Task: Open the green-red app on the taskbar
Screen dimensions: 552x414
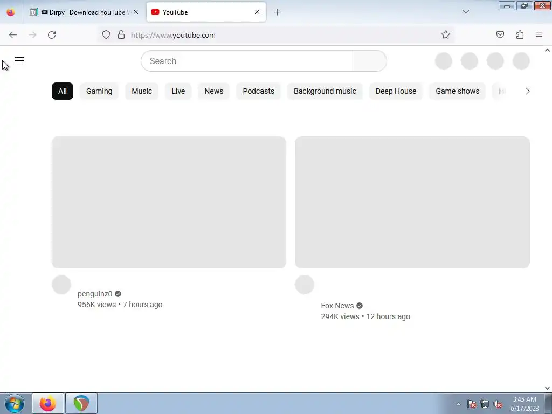Action: click(x=81, y=403)
